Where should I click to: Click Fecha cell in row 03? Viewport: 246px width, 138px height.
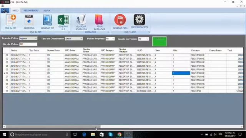[x=19, y=62]
